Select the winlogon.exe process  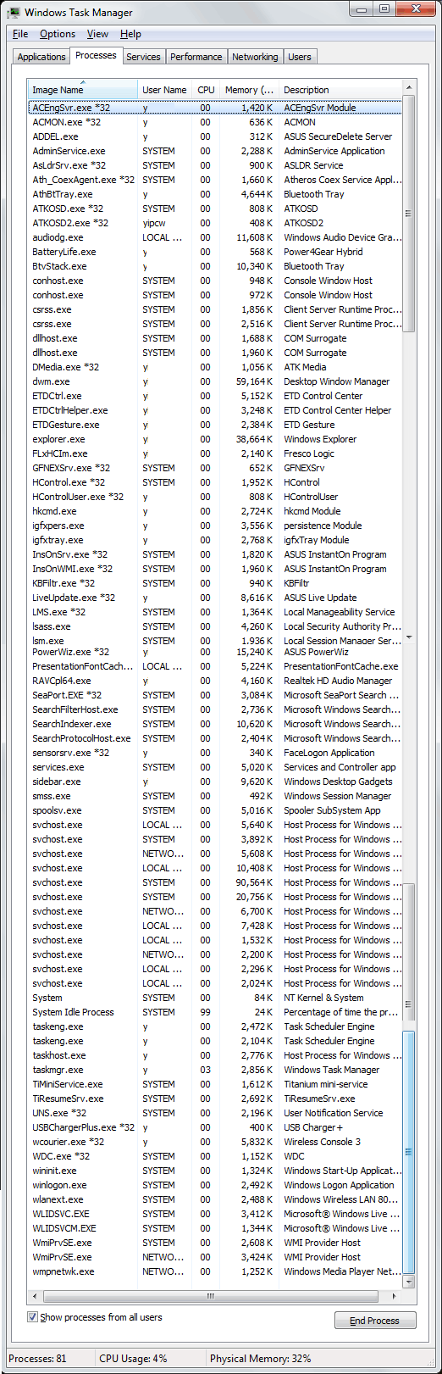pyautogui.click(x=215, y=1185)
